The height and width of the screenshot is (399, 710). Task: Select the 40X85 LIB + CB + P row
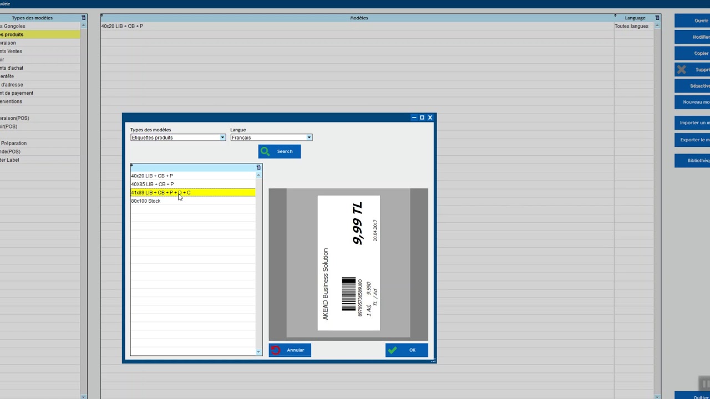(193, 184)
